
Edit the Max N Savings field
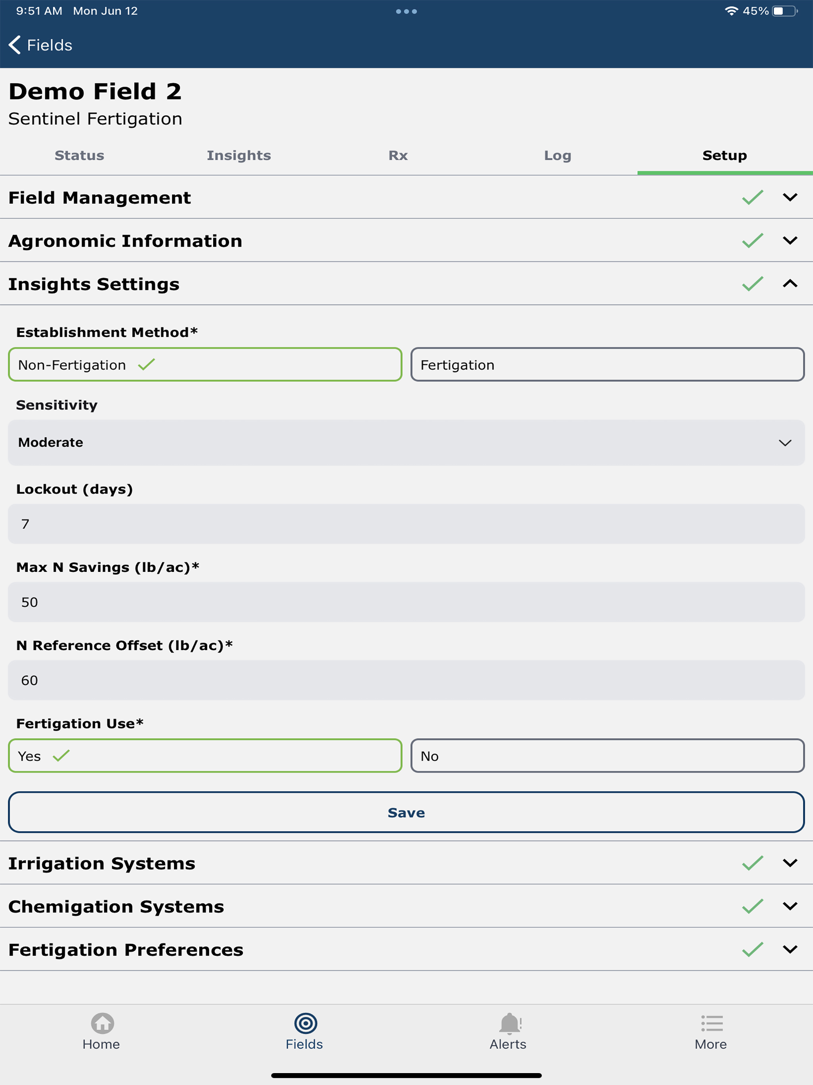click(406, 602)
